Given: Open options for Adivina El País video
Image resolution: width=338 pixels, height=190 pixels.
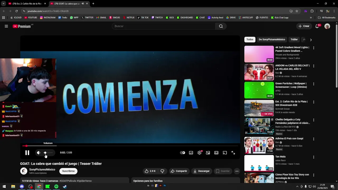Looking at the screenshot, I should pyautogui.click(x=314, y=139).
